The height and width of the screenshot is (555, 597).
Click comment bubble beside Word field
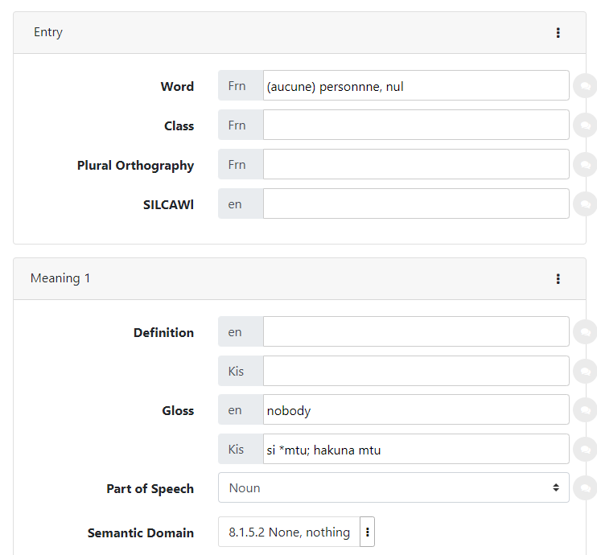point(584,85)
